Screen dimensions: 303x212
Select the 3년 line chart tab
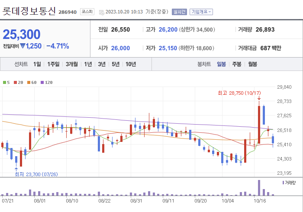tap(102, 64)
